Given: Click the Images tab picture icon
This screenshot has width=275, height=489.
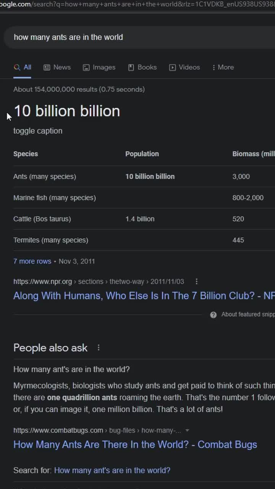Looking at the screenshot, I should 86,67.
